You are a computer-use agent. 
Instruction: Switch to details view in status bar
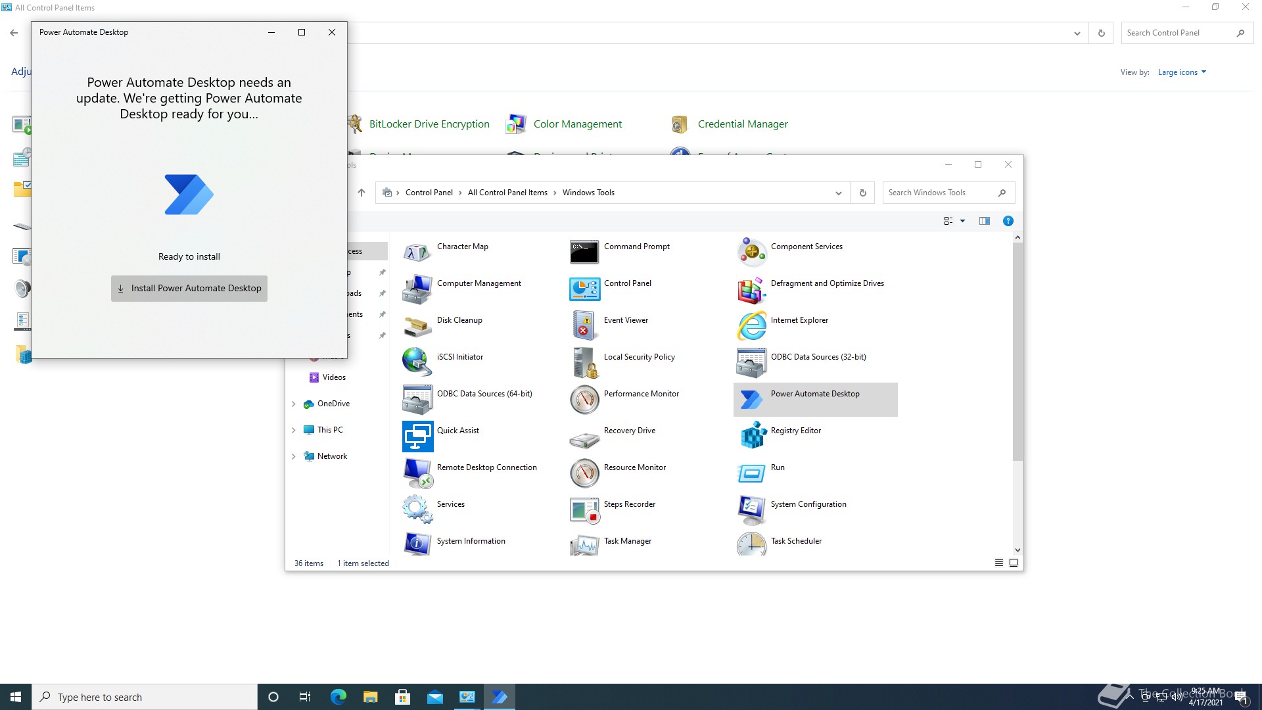998,563
